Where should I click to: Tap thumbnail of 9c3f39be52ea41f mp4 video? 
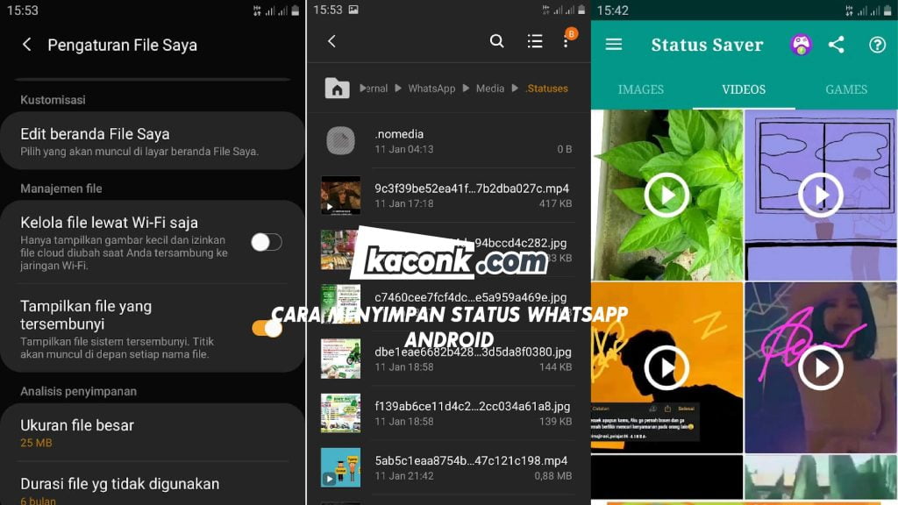(341, 196)
